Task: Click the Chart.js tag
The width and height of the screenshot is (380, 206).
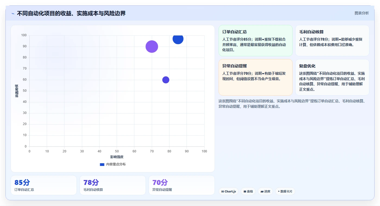Action: (x=228, y=191)
